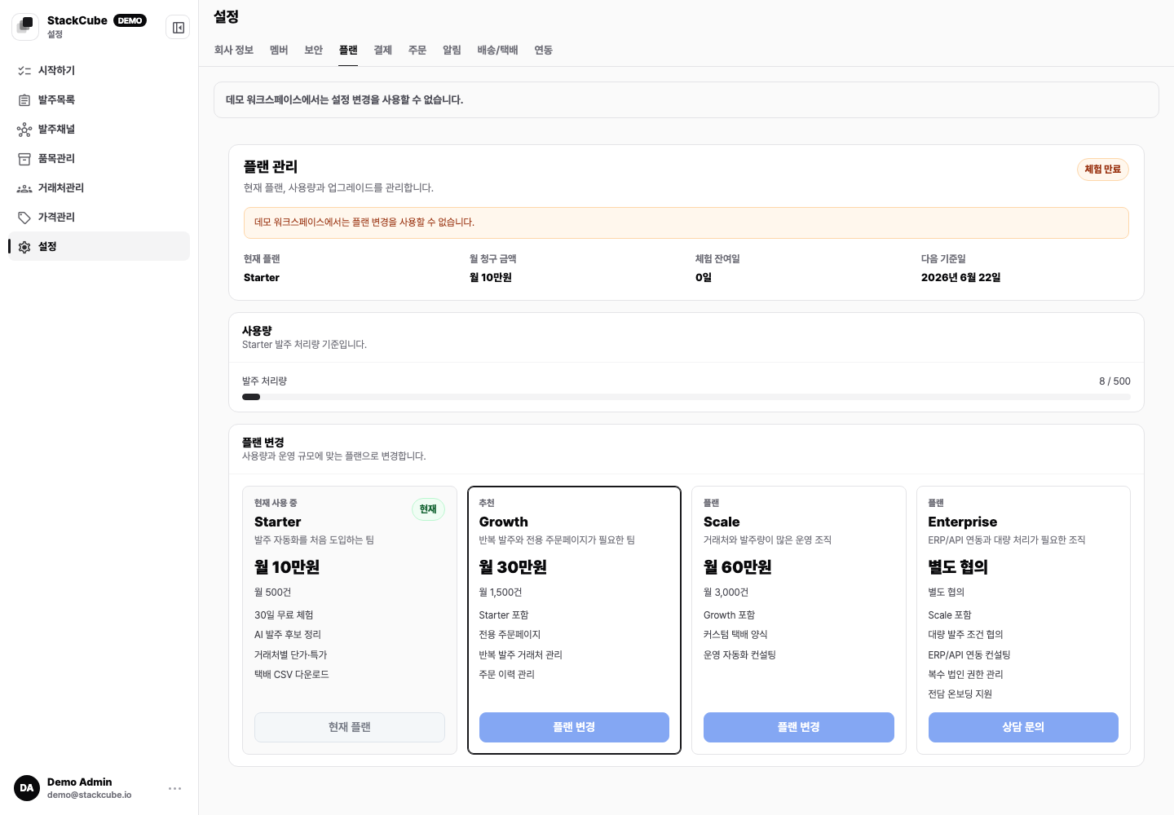This screenshot has height=815, width=1174.
Task: Click the Scale plan card title
Action: click(x=722, y=522)
